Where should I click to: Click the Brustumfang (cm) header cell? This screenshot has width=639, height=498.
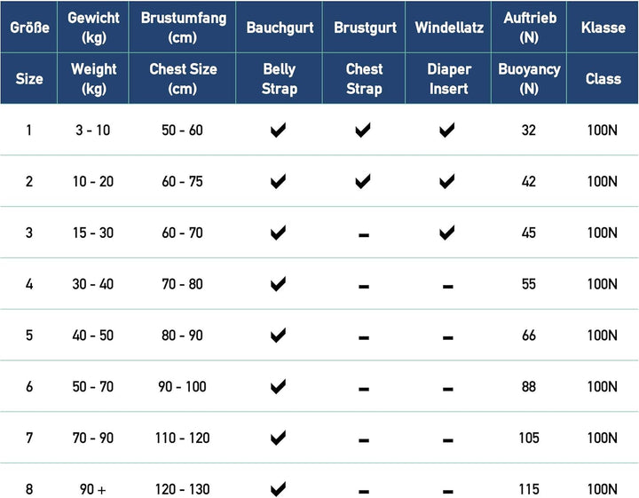point(183,27)
